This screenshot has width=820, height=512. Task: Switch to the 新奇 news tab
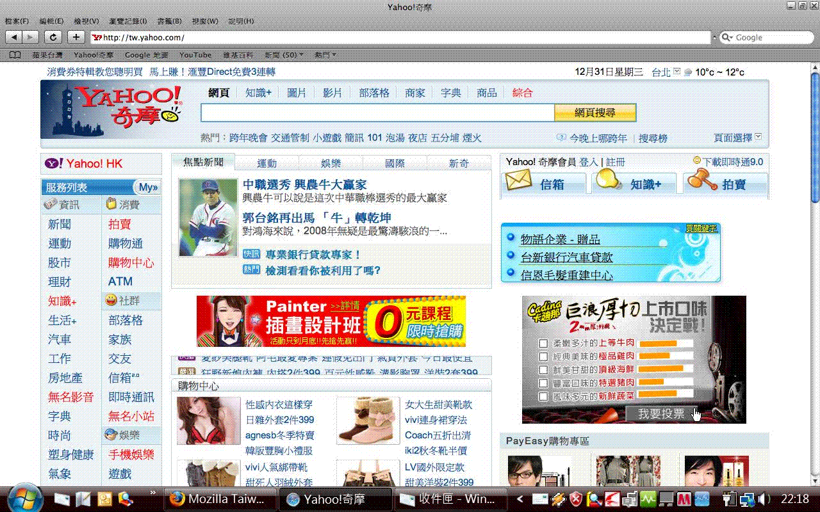pyautogui.click(x=459, y=163)
